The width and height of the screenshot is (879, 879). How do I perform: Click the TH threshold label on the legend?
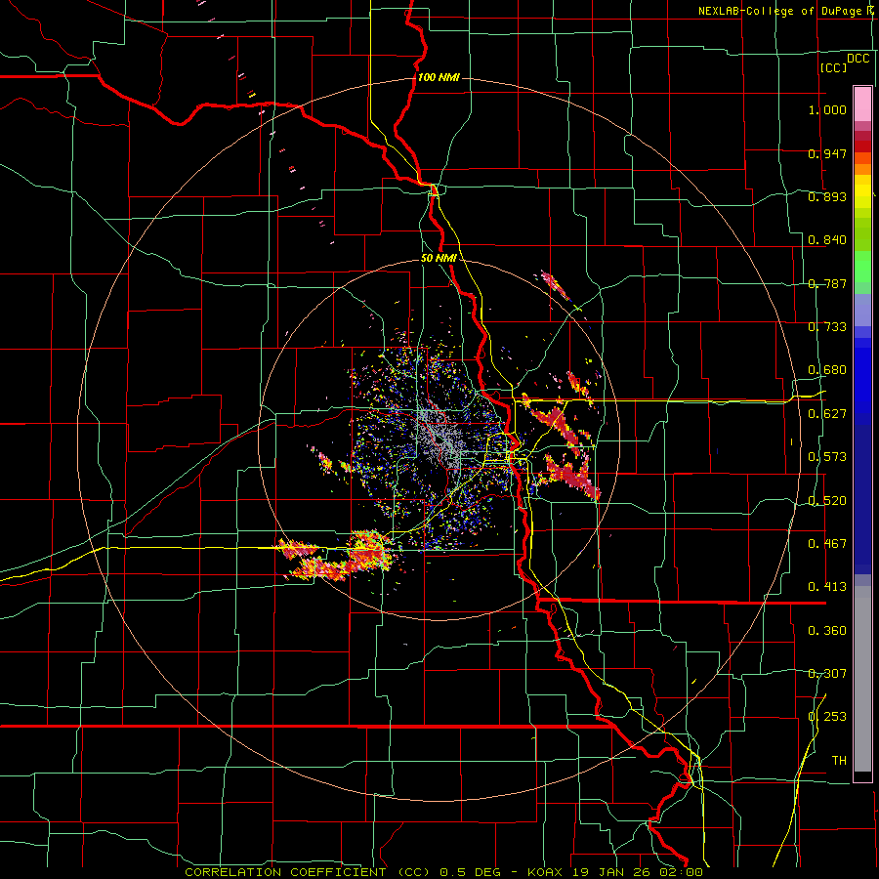[839, 761]
